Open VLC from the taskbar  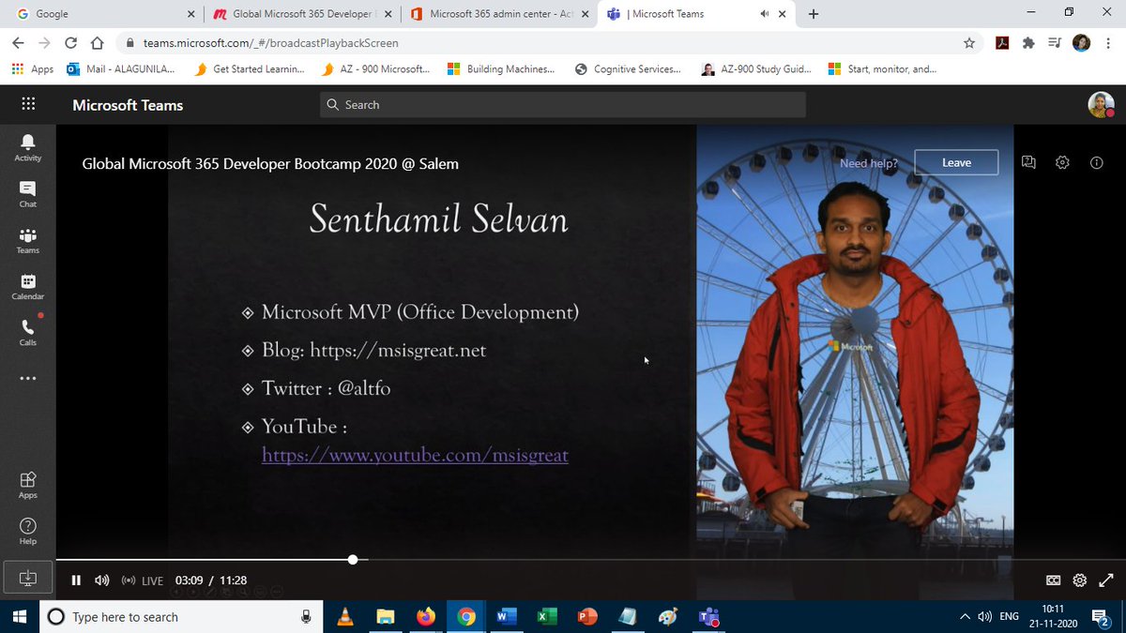344,616
